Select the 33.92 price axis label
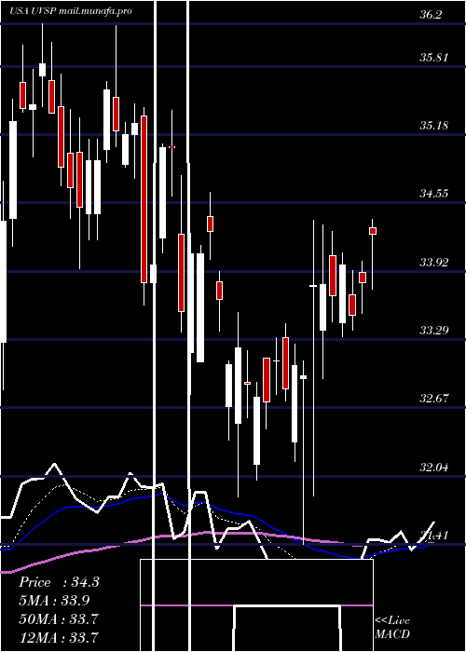The height and width of the screenshot is (652, 466). (x=434, y=262)
